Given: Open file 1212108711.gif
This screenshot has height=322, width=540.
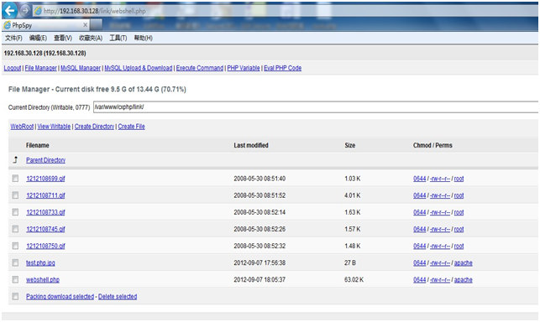Looking at the screenshot, I should pos(45,195).
